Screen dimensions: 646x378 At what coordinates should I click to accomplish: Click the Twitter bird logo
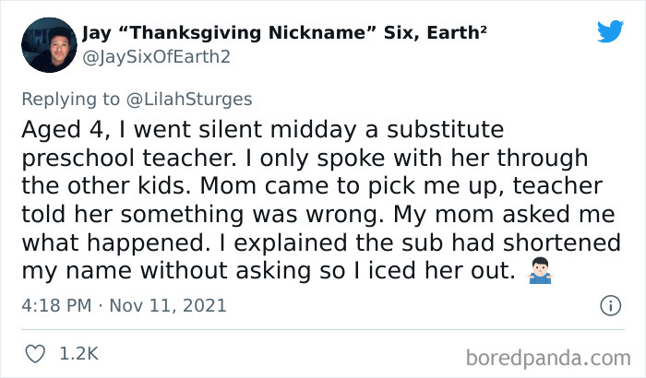[610, 31]
